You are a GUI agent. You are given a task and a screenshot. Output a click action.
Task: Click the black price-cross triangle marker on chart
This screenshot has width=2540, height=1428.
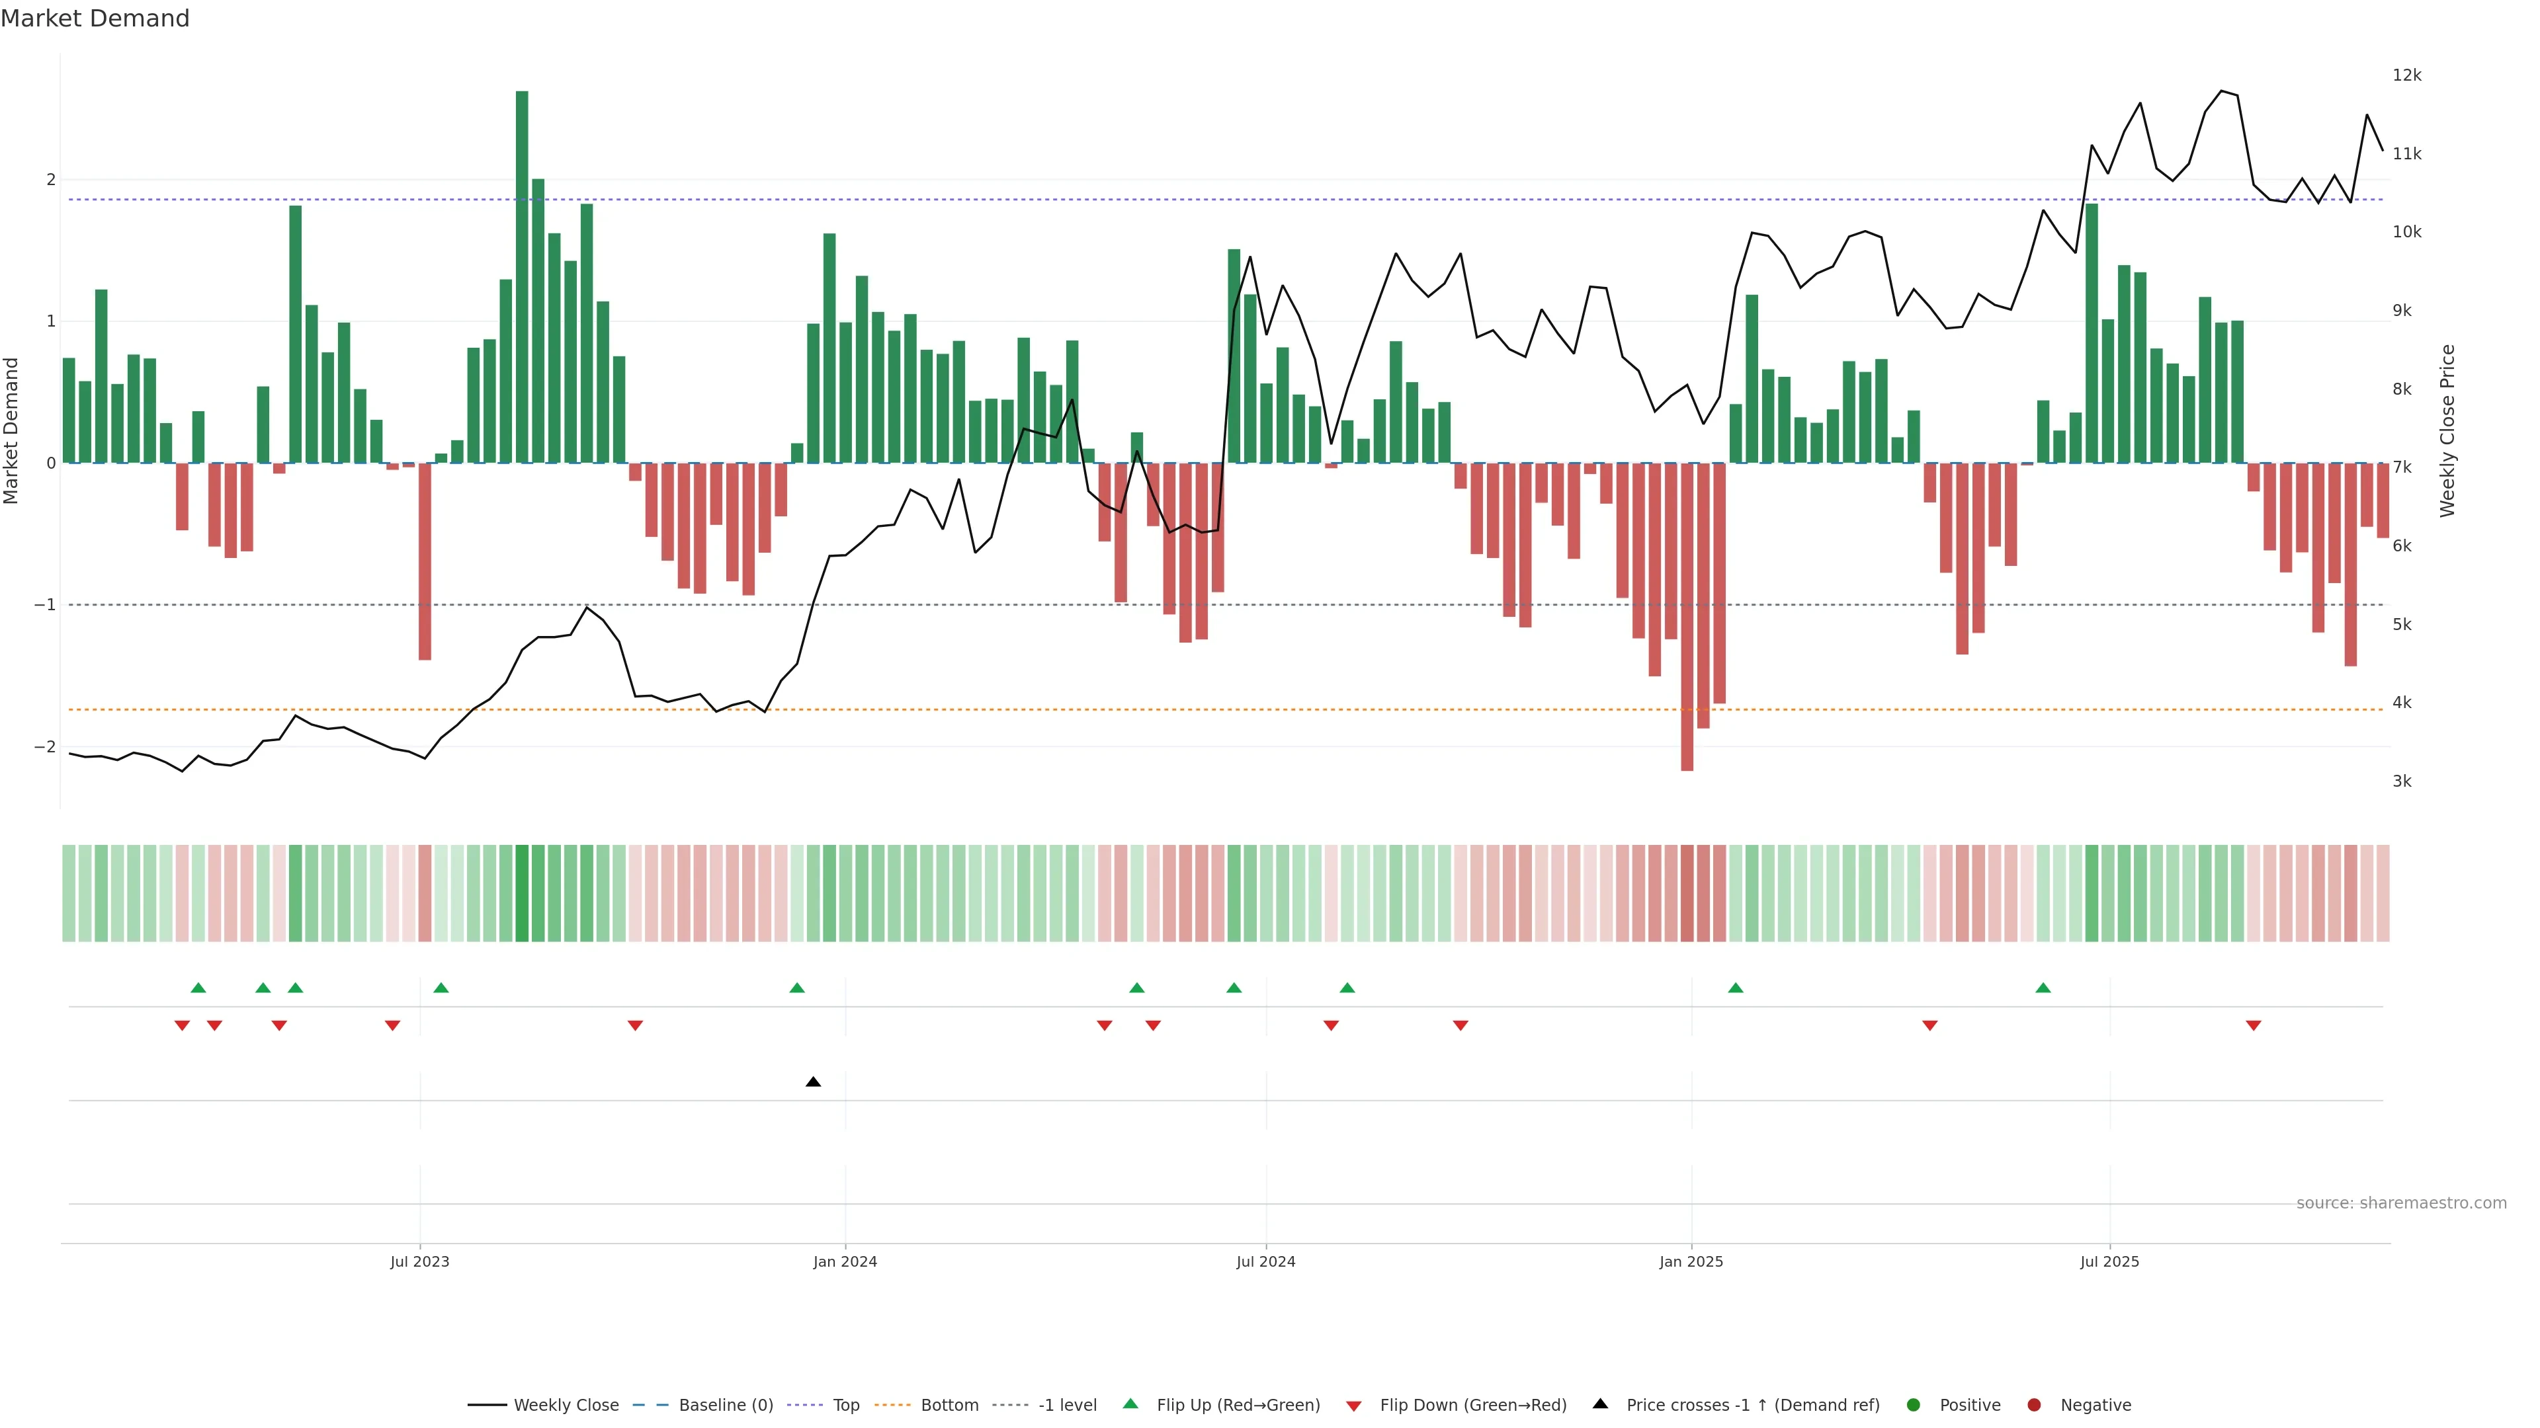pyautogui.click(x=814, y=1082)
